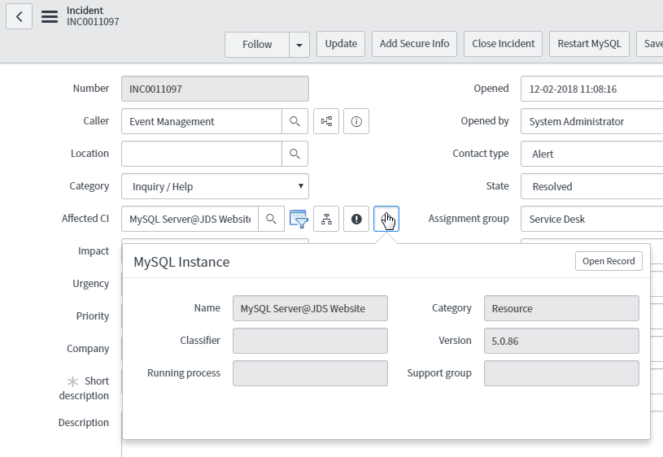The height and width of the screenshot is (457, 663).
Task: Click the popup Running process field
Action: click(x=310, y=373)
